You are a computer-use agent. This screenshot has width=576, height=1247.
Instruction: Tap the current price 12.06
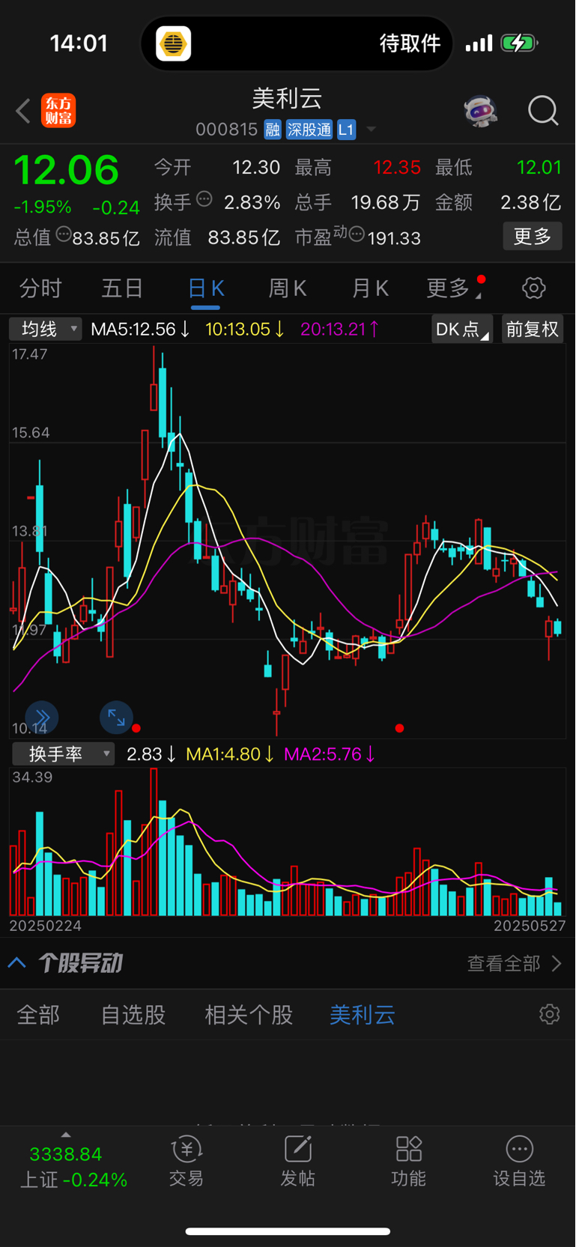(x=67, y=169)
